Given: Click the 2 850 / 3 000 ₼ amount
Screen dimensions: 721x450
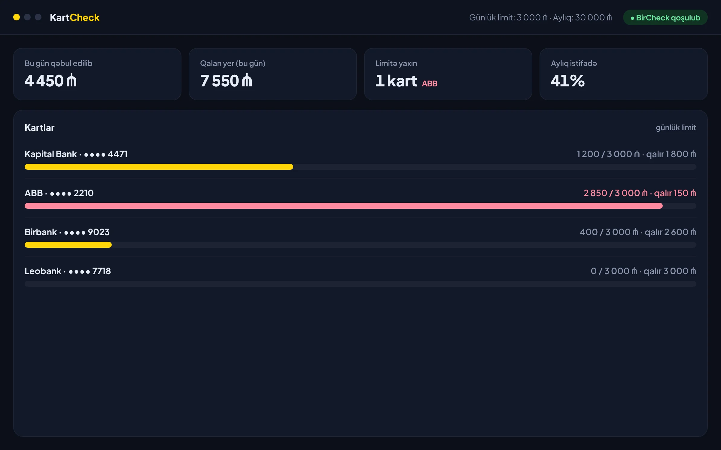Looking at the screenshot, I should [x=616, y=193].
